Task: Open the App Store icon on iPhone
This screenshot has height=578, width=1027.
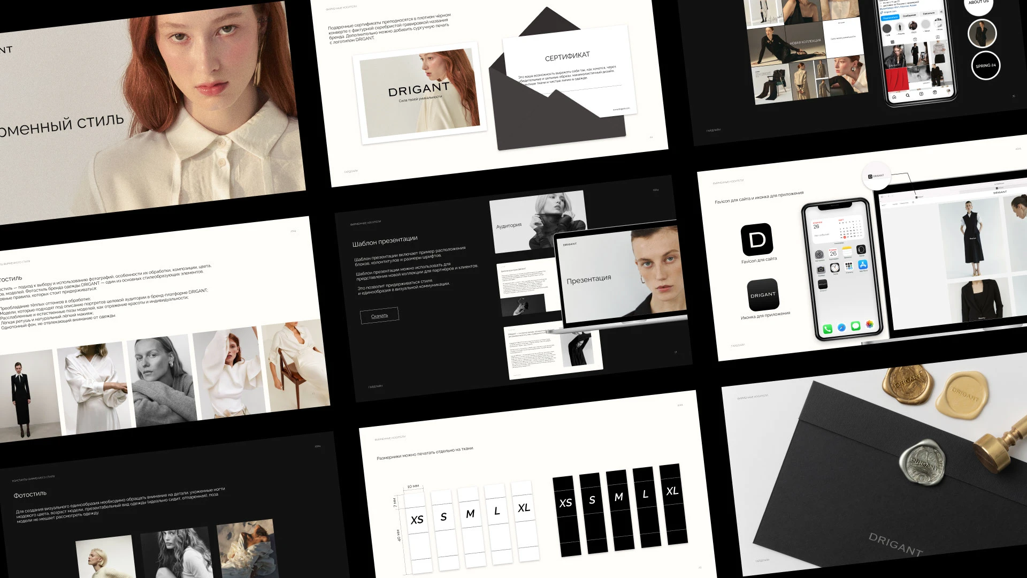Action: (863, 264)
